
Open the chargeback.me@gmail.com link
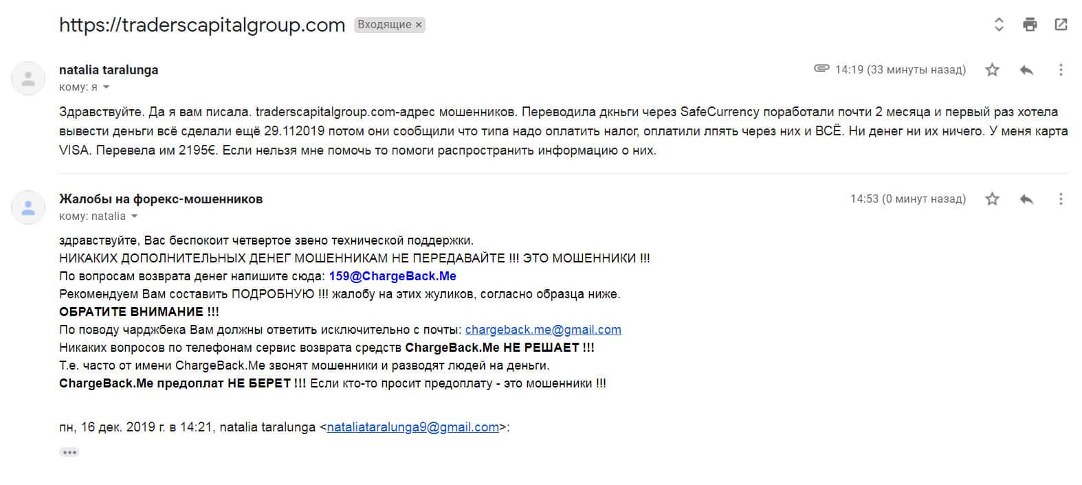(x=543, y=330)
